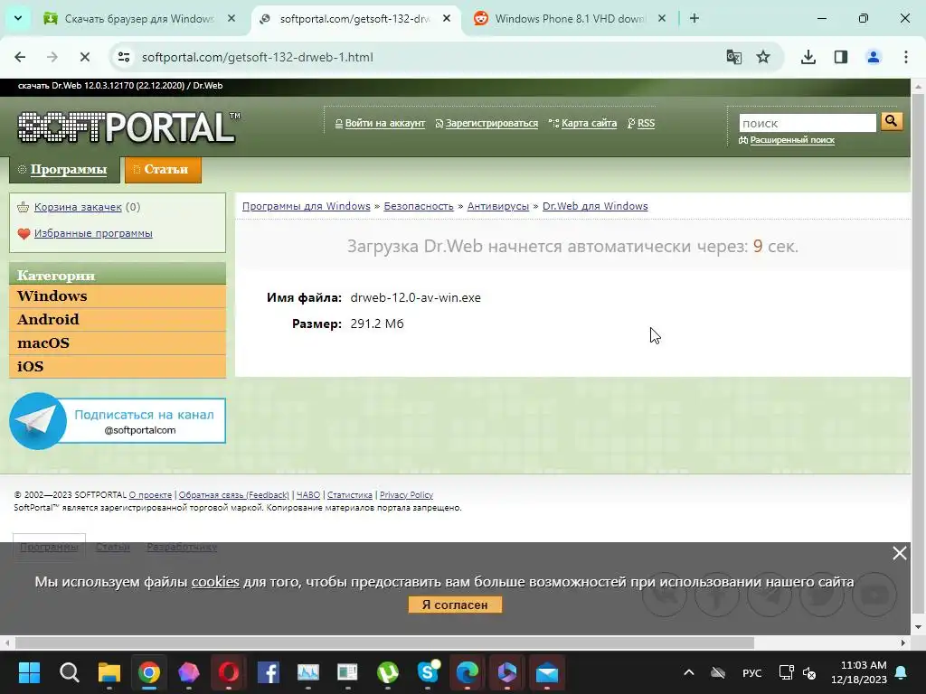Open 'Корзина закачек' download cart
This screenshot has height=694, width=926.
pyautogui.click(x=78, y=207)
